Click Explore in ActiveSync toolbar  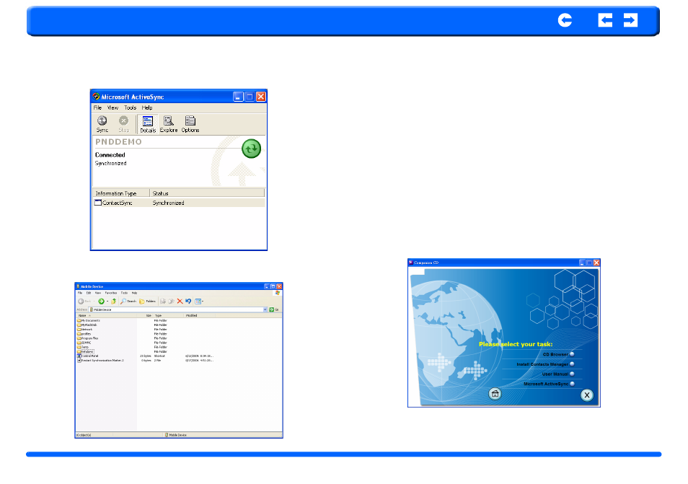(169, 124)
